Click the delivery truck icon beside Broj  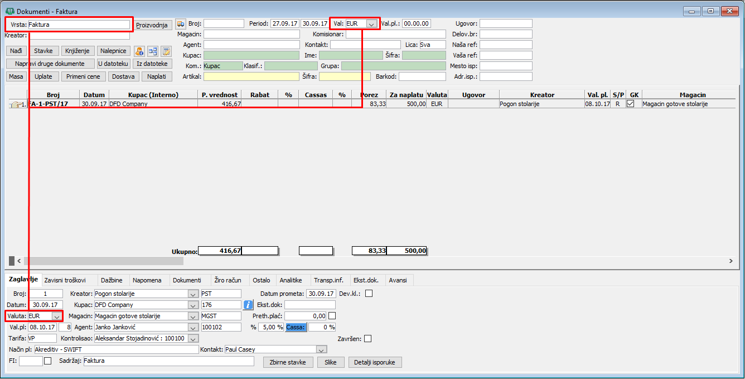coord(181,23)
